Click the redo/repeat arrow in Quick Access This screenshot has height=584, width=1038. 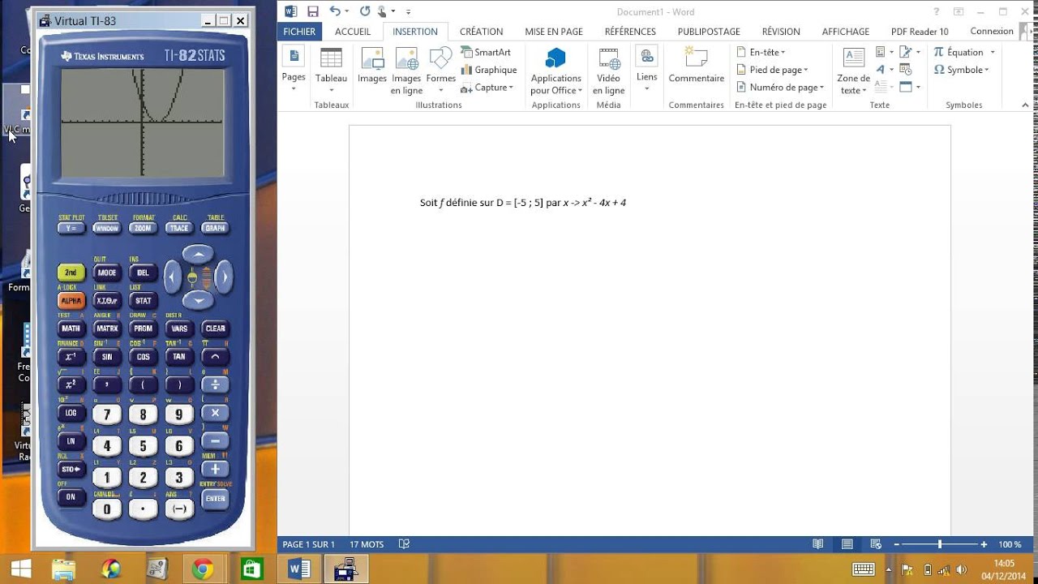pos(365,11)
